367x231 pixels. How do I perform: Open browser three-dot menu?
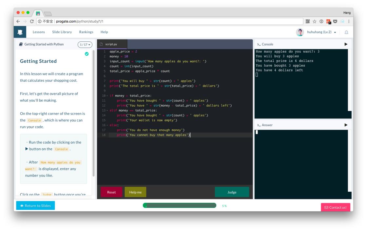[349, 21]
